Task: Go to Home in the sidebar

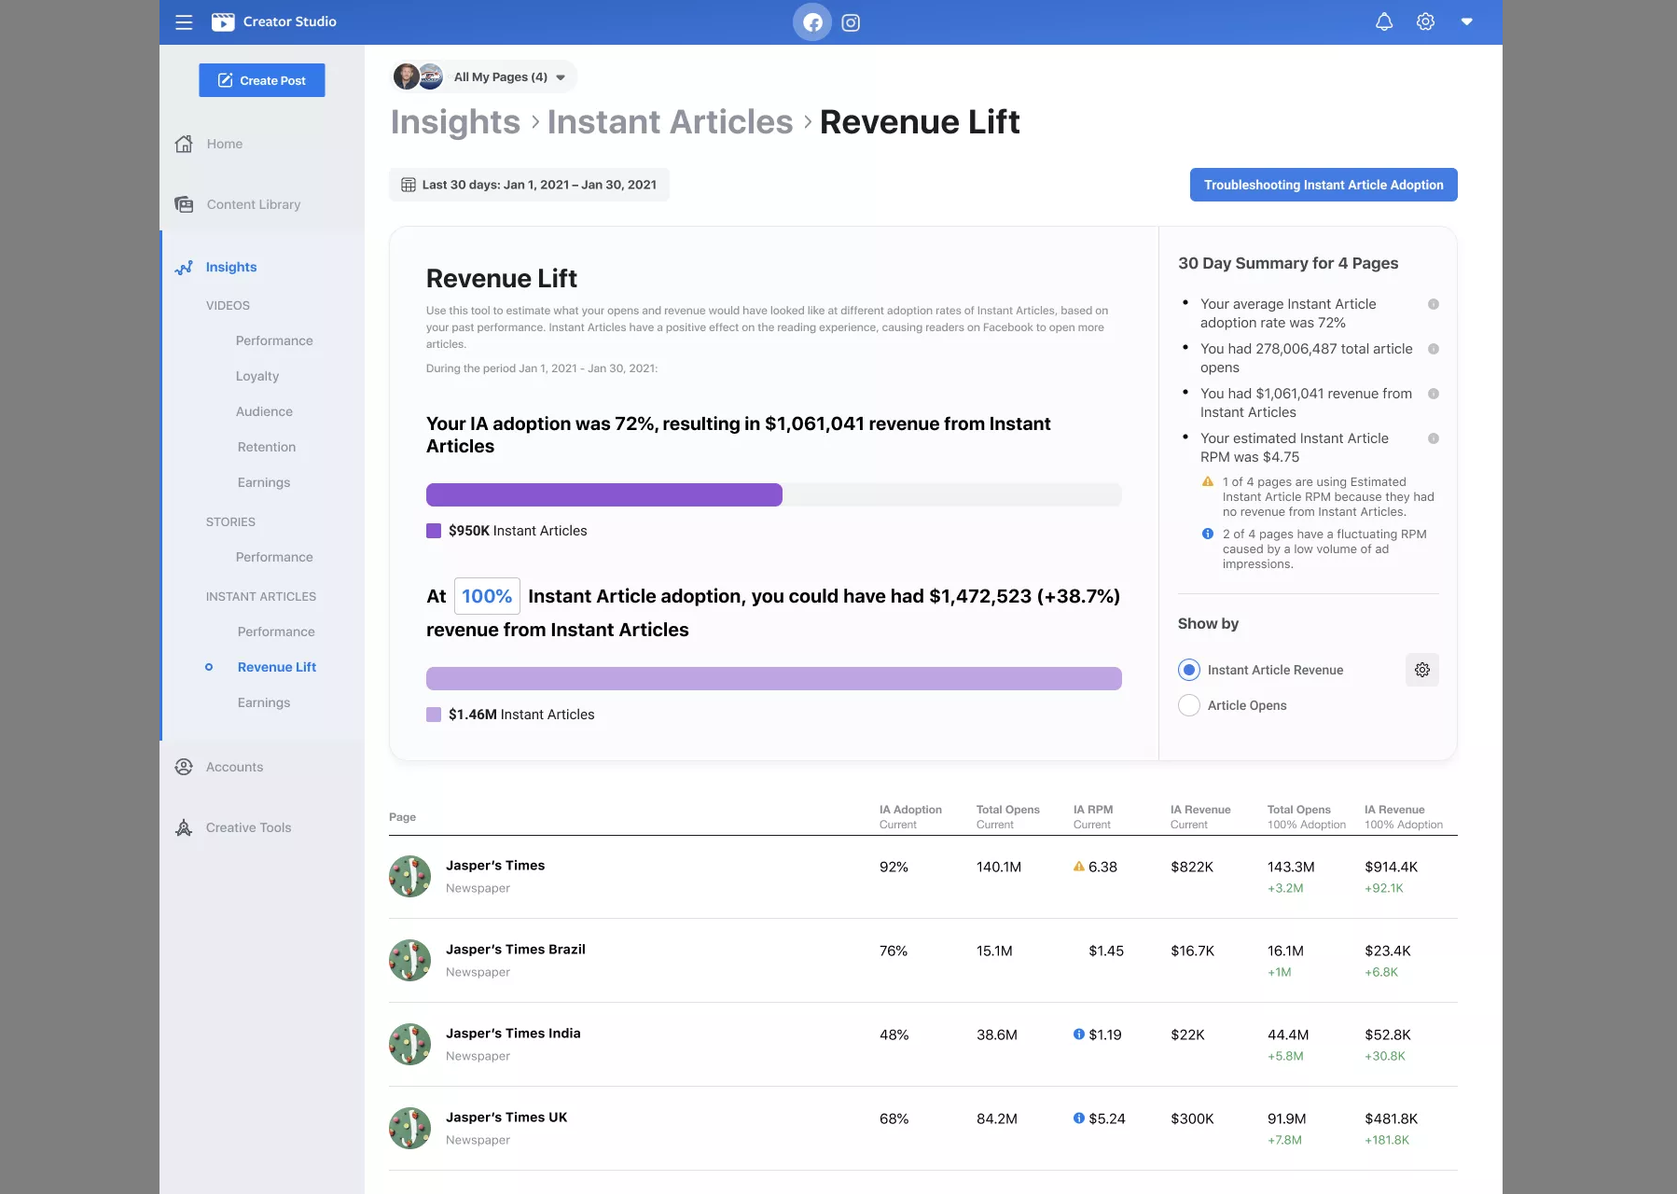Action: (x=224, y=144)
